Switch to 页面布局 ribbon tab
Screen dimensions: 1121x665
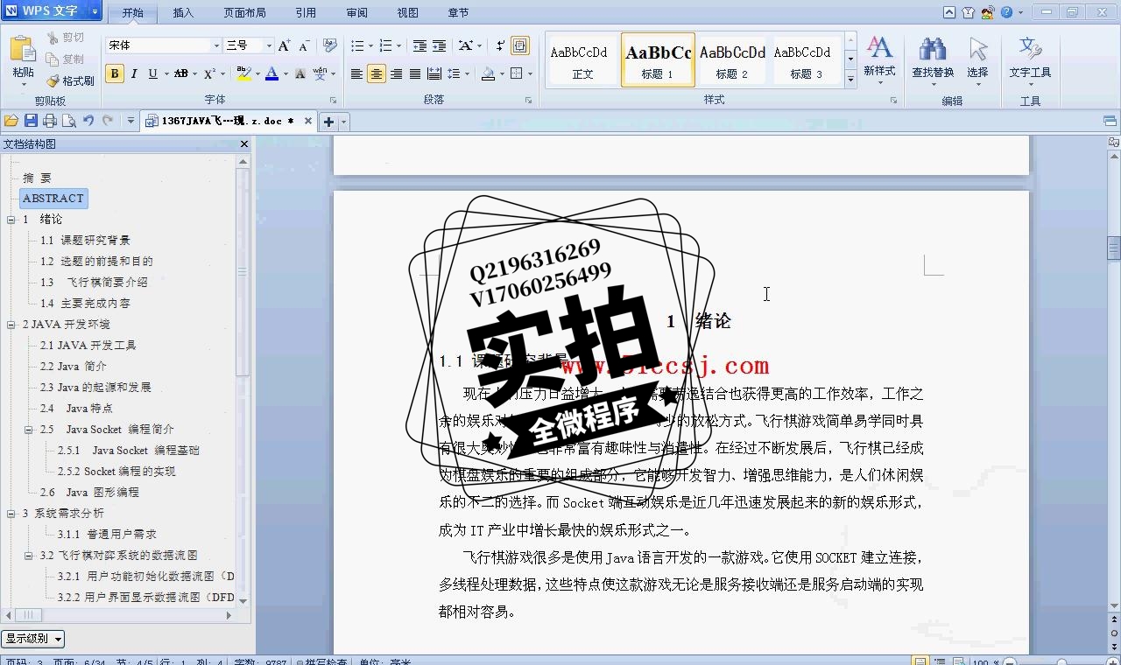244,12
